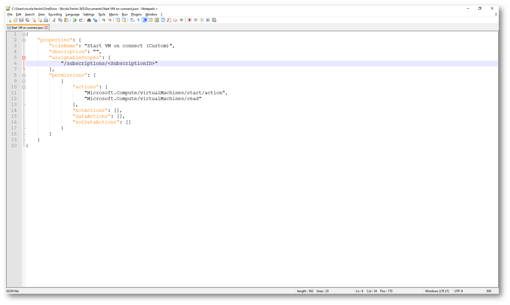Toggle Show All Characters pilcrow icon
Viewport: 510px width, 305px height.
[138, 20]
